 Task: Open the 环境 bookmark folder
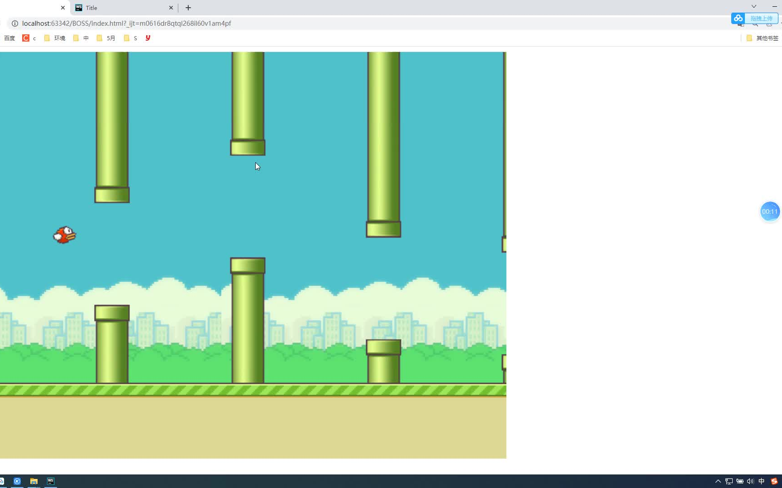[55, 38]
